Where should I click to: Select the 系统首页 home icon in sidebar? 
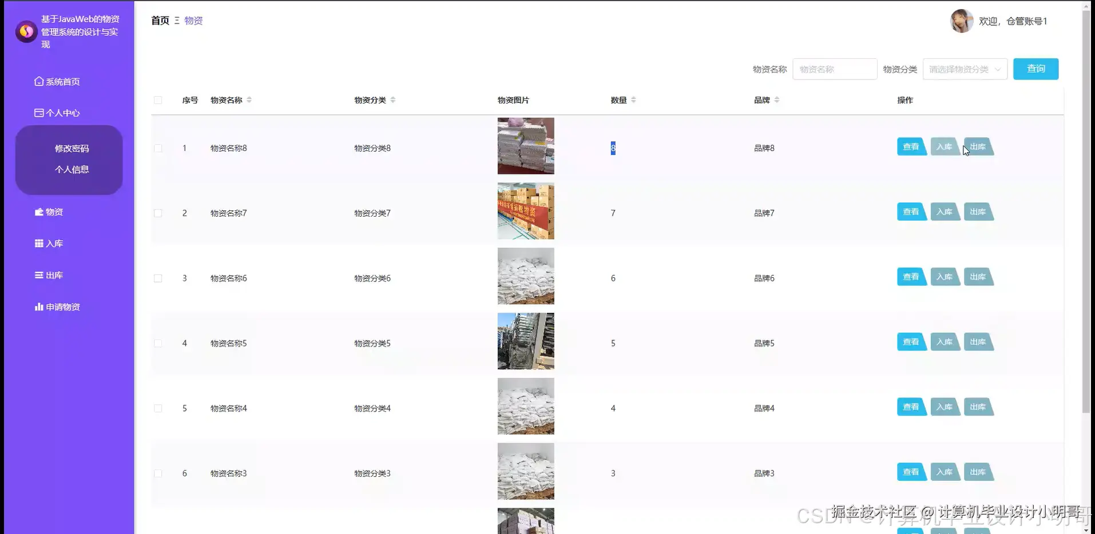click(38, 81)
